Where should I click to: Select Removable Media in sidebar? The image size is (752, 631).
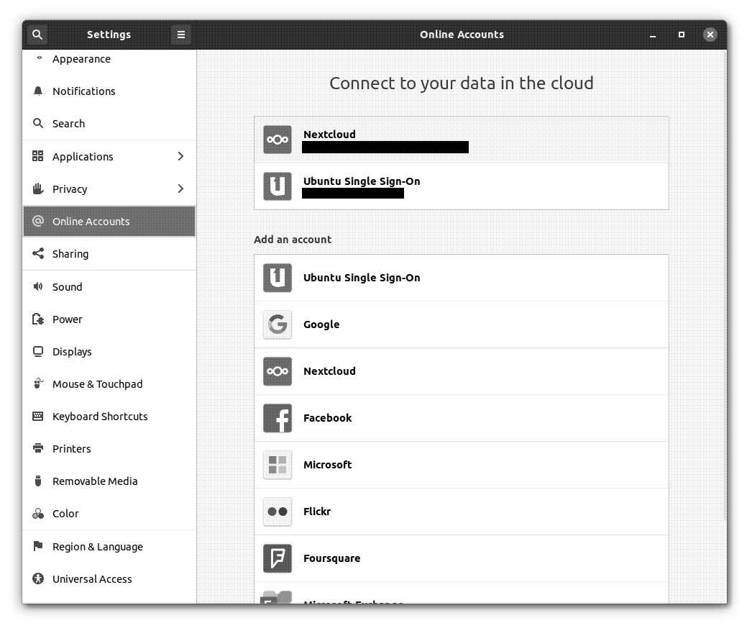point(109,481)
